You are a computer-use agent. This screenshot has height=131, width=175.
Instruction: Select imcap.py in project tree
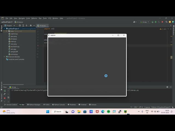14,39
